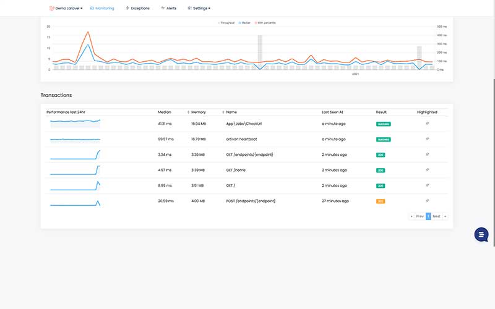Screen dimensions: 495x309
Task: Click the success badge for App\Jobs\CheckUrl
Action: click(x=383, y=124)
